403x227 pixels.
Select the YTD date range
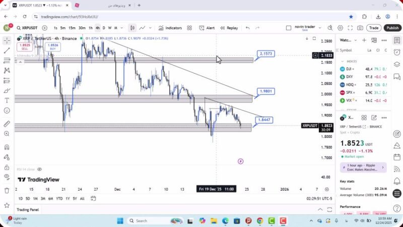coord(59,199)
